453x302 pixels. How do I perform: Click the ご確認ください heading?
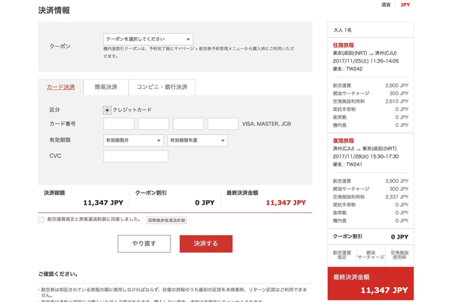coord(58,273)
